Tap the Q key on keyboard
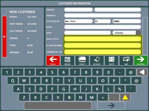The image size is (149, 111). tap(13, 81)
